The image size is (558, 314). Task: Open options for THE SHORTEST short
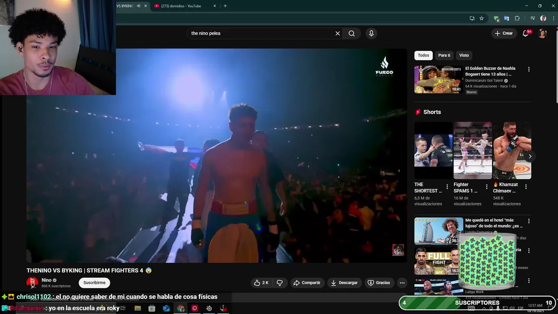click(x=447, y=187)
